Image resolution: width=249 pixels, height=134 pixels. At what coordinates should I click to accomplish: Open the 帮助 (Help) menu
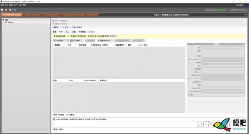click(24, 5)
